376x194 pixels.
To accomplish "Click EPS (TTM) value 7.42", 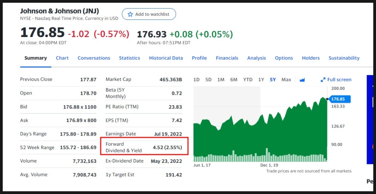I will click(177, 120).
